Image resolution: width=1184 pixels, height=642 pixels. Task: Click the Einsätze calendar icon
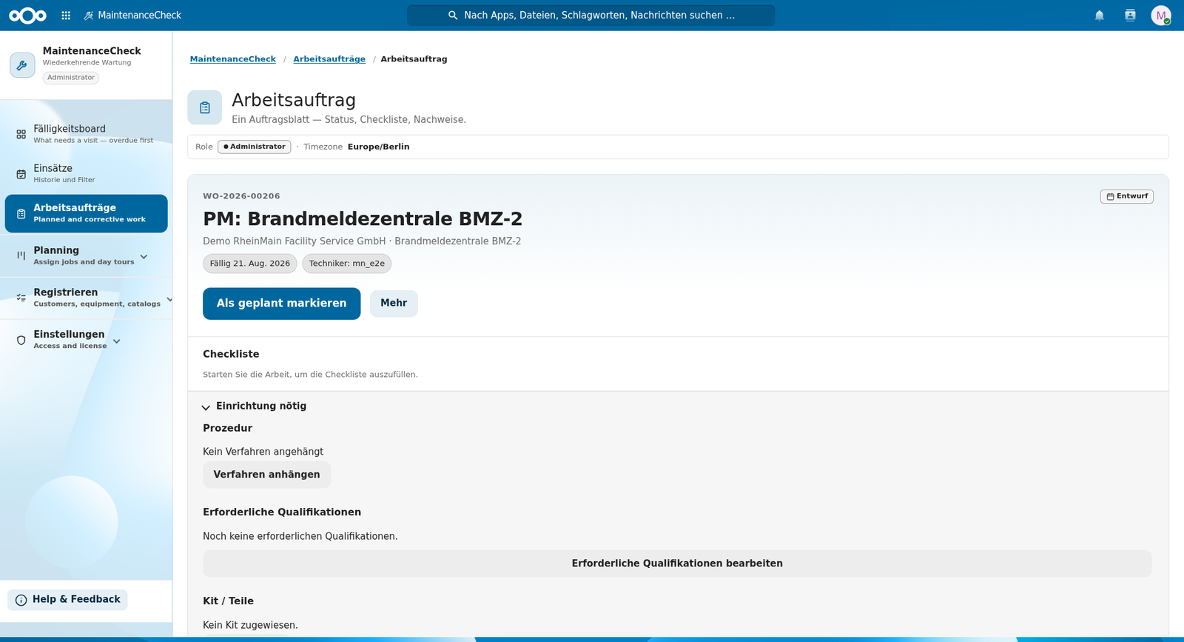(21, 174)
